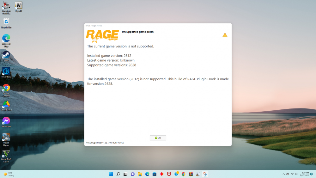This screenshot has width=316, height=178.
Task: Switch to RAGE Plugin Hook taskbar icon
Action: click(x=198, y=174)
